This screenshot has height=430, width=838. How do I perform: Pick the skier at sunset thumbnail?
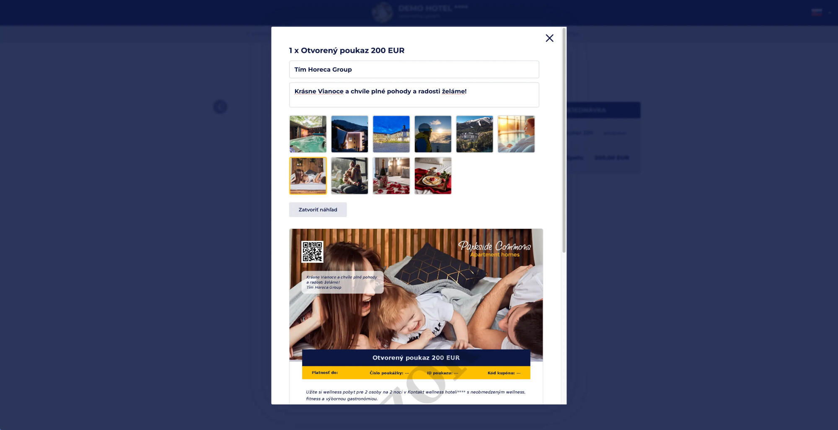pyautogui.click(x=433, y=134)
